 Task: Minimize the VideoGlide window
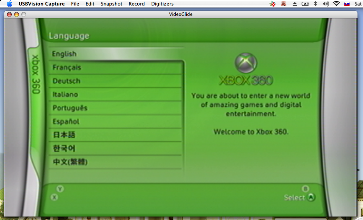tap(17, 14)
